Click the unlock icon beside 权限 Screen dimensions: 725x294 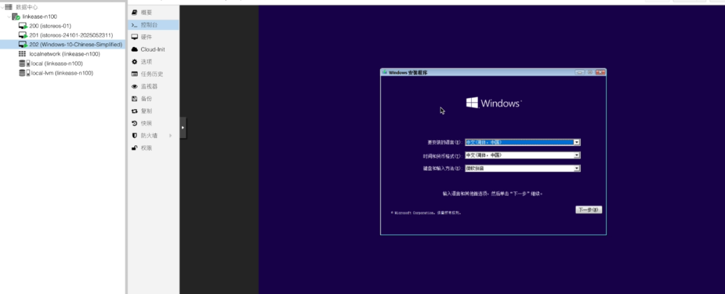click(x=134, y=148)
